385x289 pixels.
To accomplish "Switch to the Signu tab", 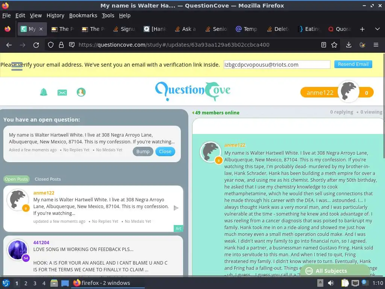I will pos(124,29).
